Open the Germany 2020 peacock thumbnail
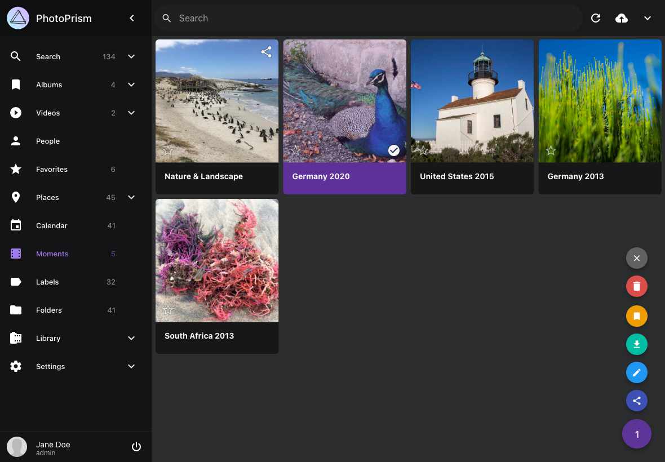The image size is (665, 462). point(345,101)
